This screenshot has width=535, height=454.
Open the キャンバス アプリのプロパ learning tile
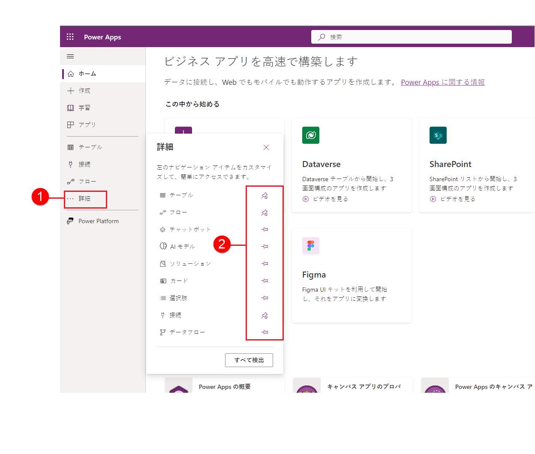tap(353, 385)
